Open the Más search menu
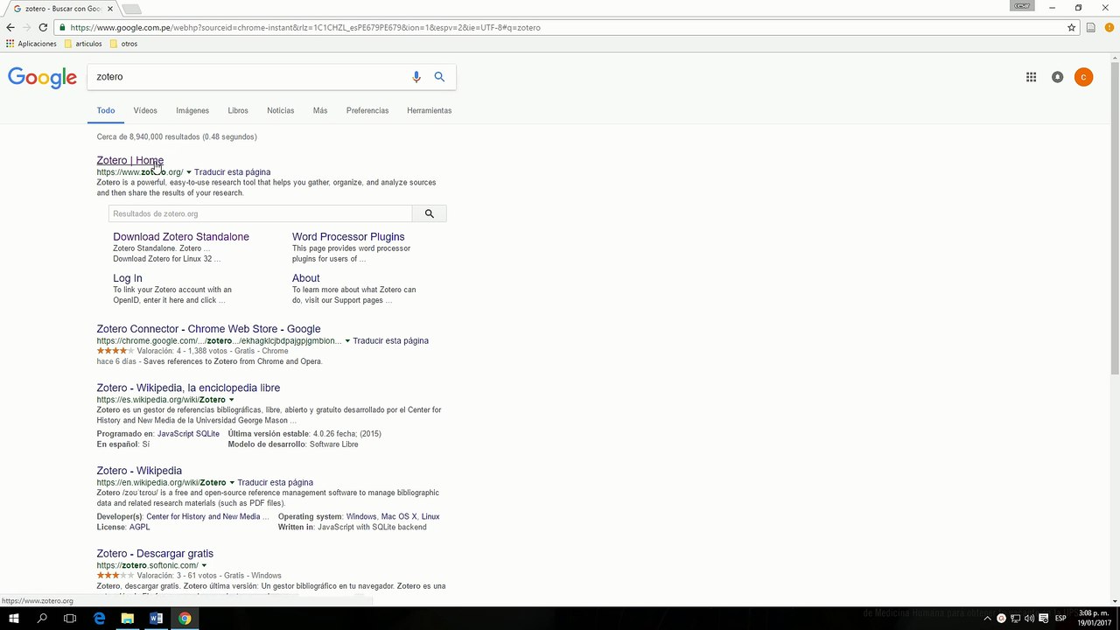This screenshot has width=1120, height=630. click(320, 110)
